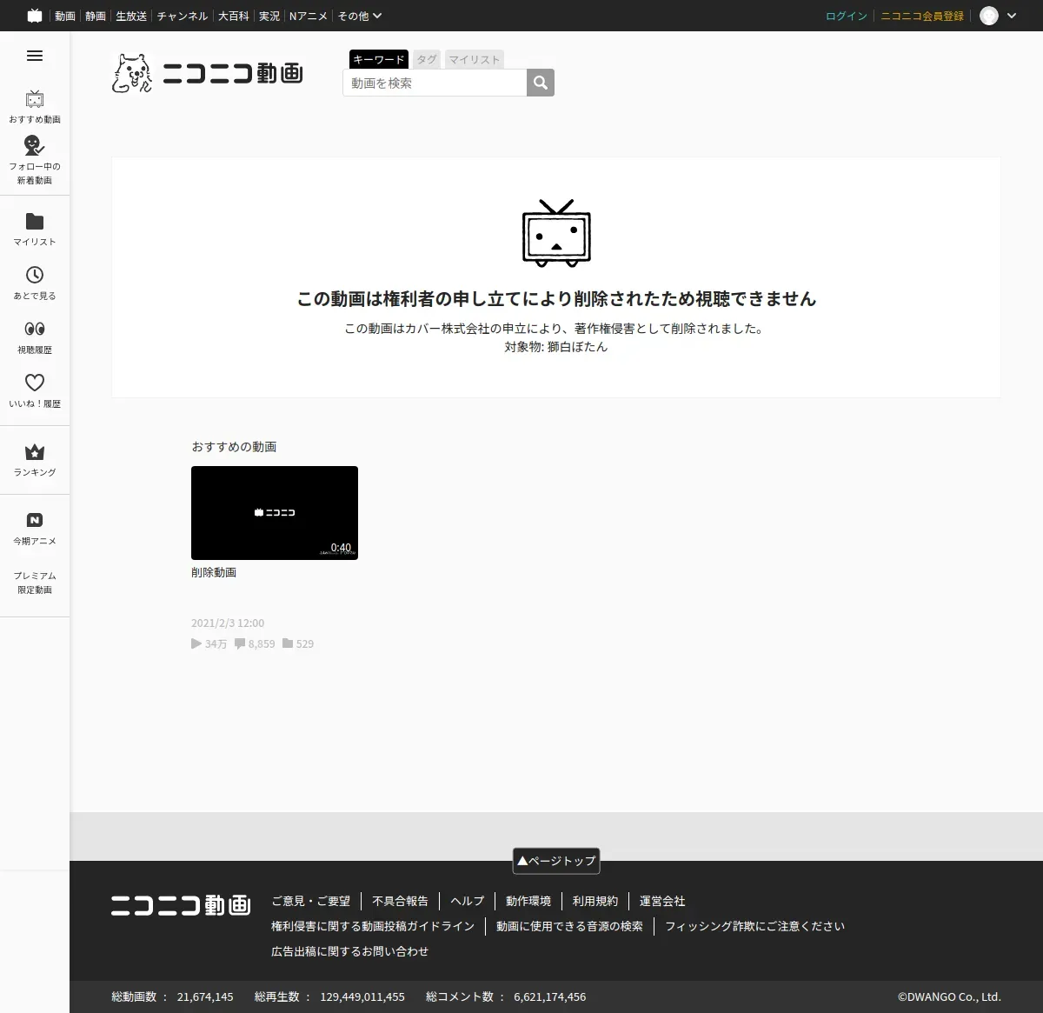Viewport: 1043px width, 1013px height.
Task: Select the キーワード search tab
Action: tap(379, 59)
